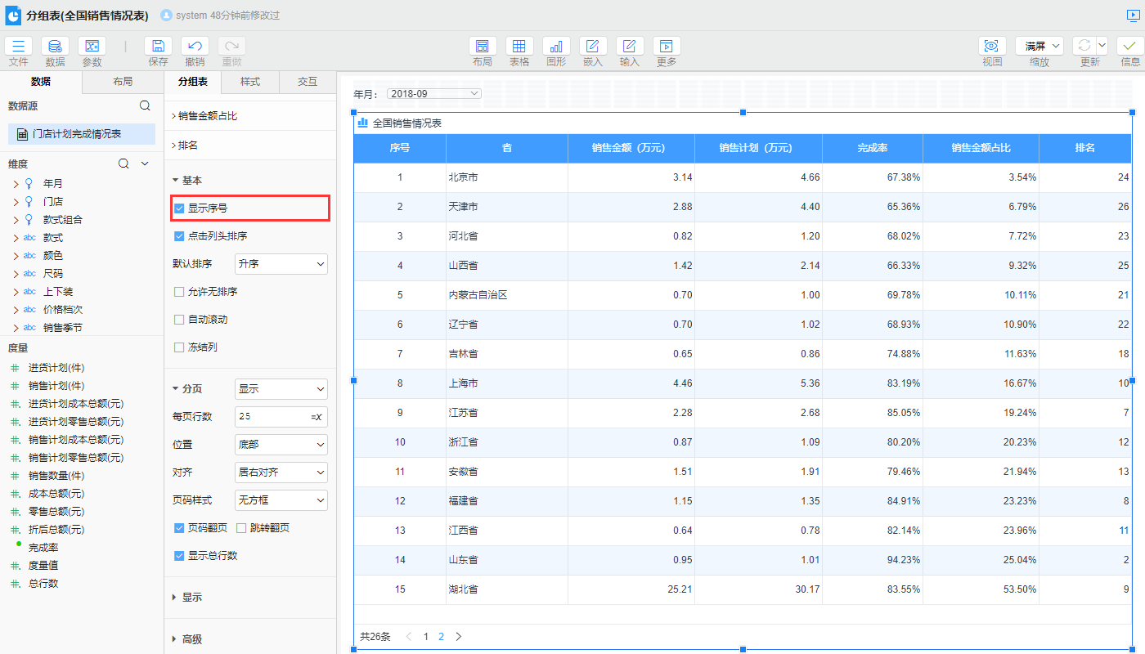Open the 年月 date dropdown
The width and height of the screenshot is (1145, 654).
pyautogui.click(x=433, y=94)
